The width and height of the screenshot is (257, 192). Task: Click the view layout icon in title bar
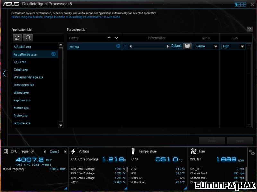[240, 4]
